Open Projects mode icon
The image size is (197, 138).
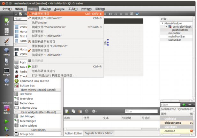click(6, 62)
